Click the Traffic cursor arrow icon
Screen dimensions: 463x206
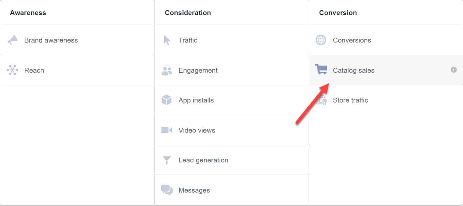(x=167, y=40)
